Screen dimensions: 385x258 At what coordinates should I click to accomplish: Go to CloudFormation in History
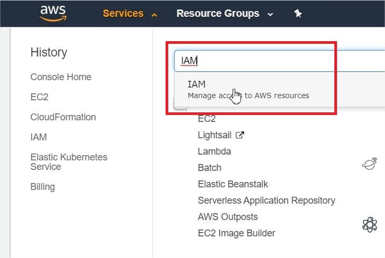pyautogui.click(x=63, y=117)
